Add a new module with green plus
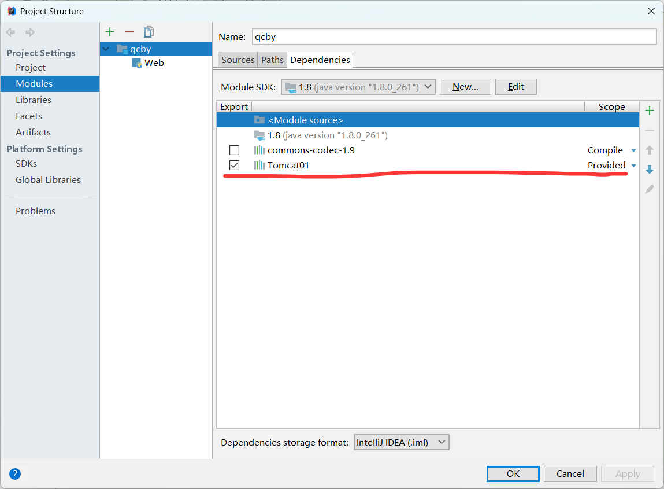 pyautogui.click(x=110, y=32)
